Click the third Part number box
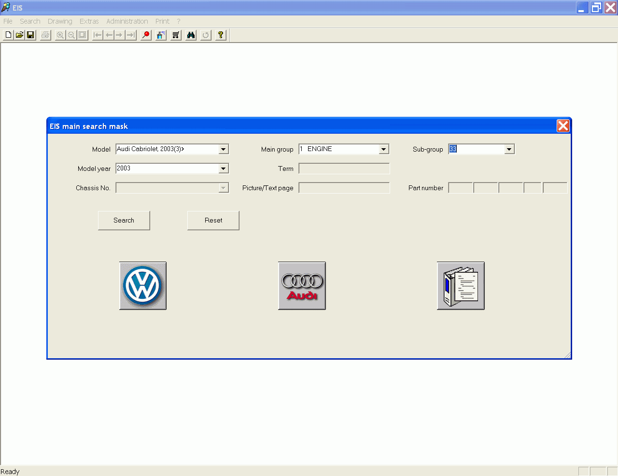The width and height of the screenshot is (618, 476). point(511,188)
